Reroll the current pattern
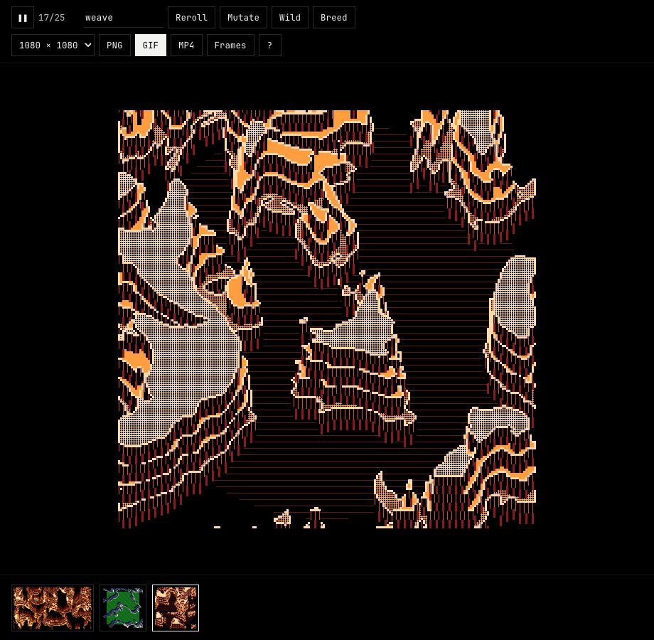 click(x=191, y=18)
